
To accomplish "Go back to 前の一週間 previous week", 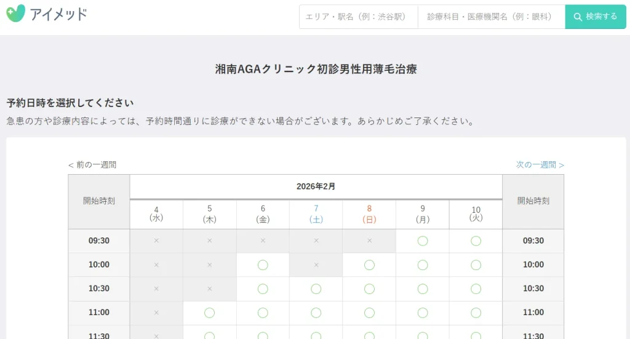I will click(x=92, y=165).
